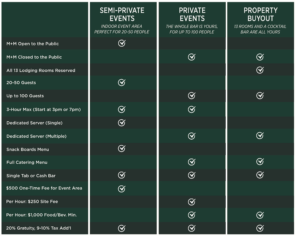296x236 pixels.
Task: Click Semi-Private checkmark for 20% Gratuity row
Action: (121, 228)
